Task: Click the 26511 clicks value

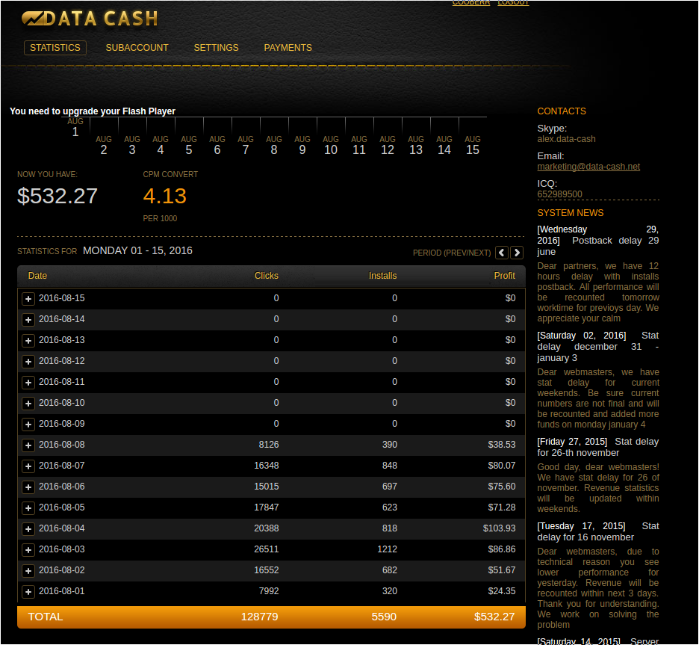Action: coord(266,549)
